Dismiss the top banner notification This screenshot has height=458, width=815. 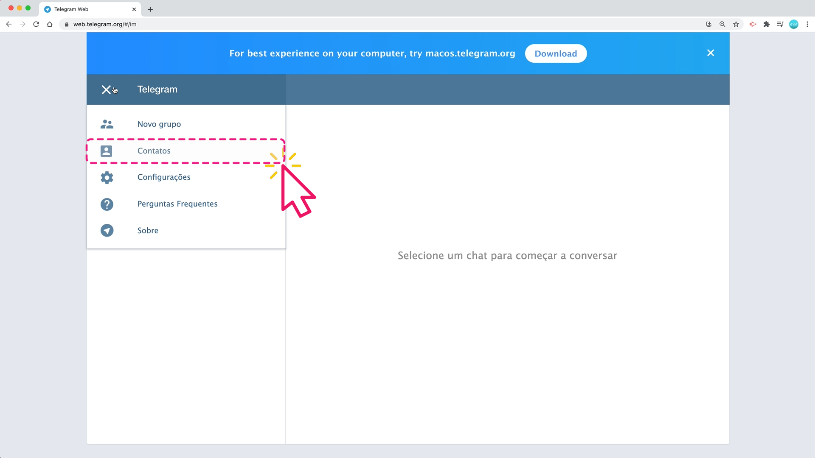click(x=711, y=53)
